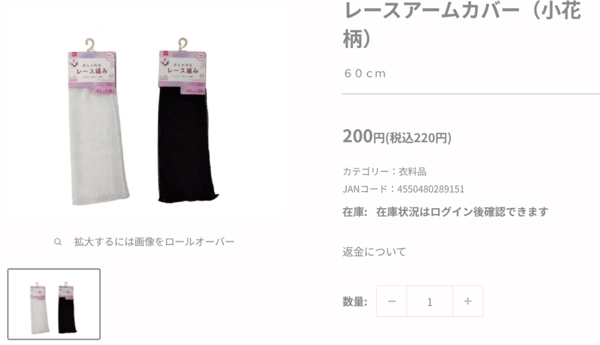Click the 数量 label
This screenshot has height=345, width=600.
(x=354, y=302)
